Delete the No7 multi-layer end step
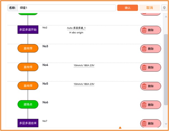The image size is (169, 131). (151, 123)
